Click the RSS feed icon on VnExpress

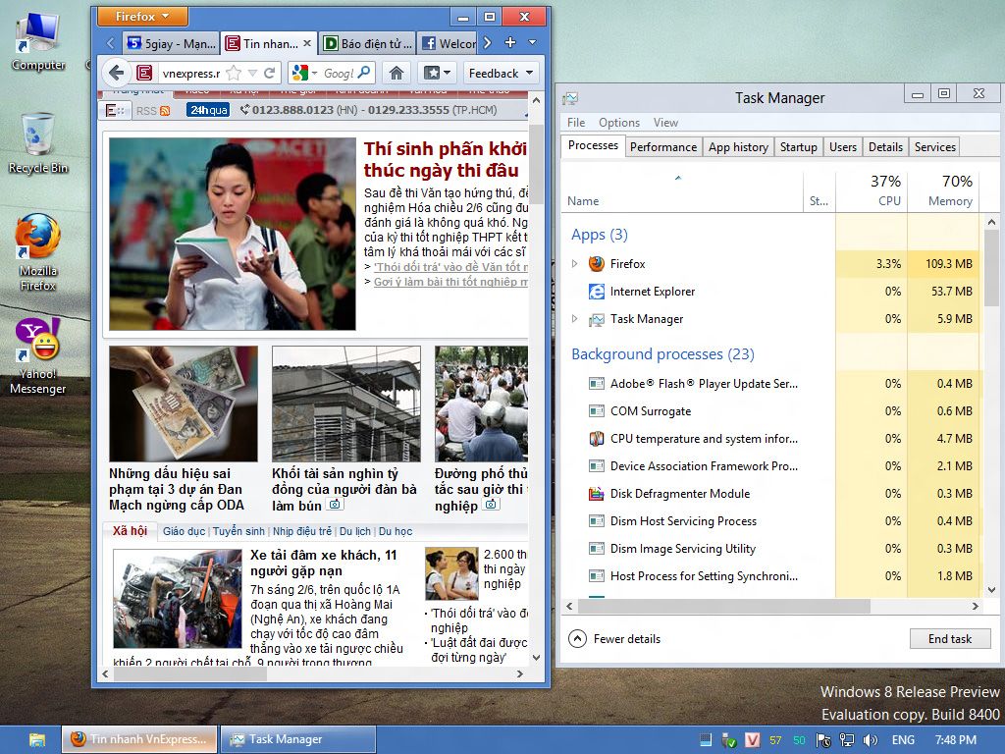click(165, 111)
